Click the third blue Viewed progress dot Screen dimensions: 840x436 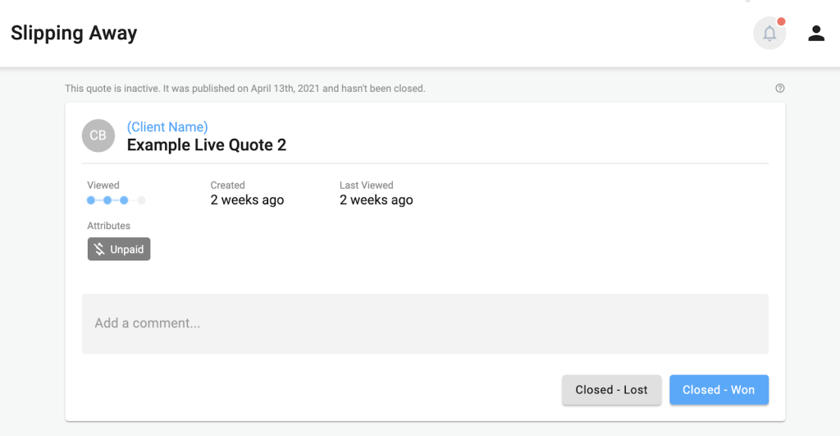[125, 200]
